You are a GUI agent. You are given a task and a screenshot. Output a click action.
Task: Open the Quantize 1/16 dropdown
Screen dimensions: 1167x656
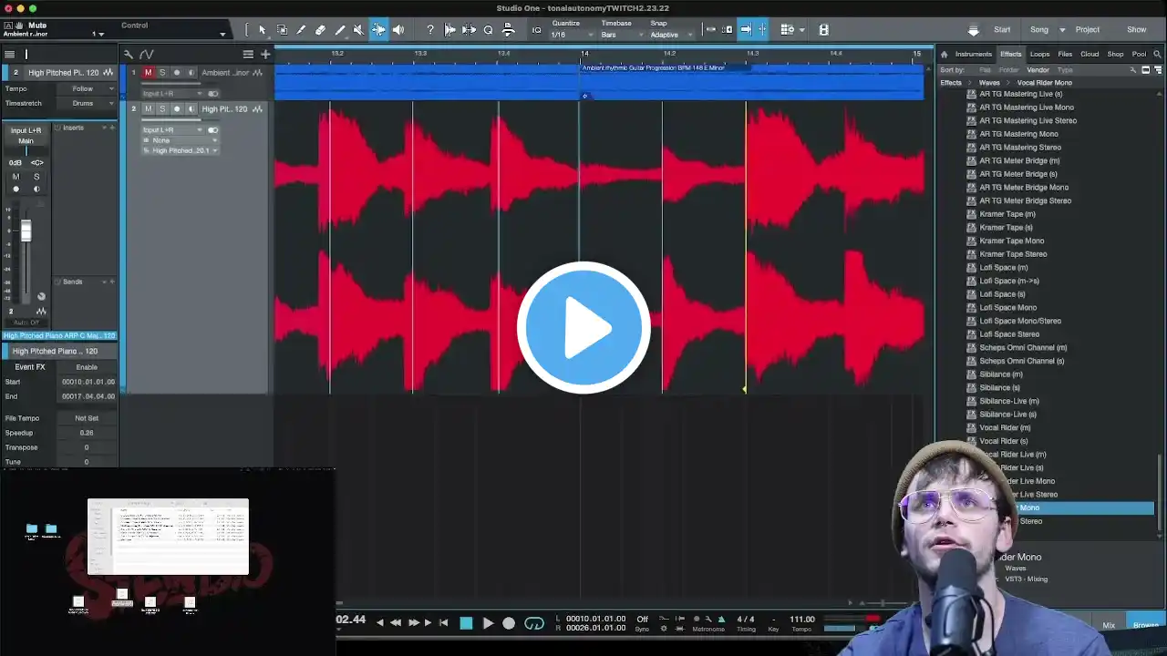click(x=573, y=35)
